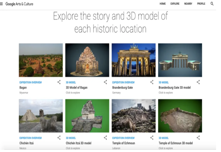Share the Bagan expedition card
The height and width of the screenshot is (152, 221).
click(x=59, y=82)
